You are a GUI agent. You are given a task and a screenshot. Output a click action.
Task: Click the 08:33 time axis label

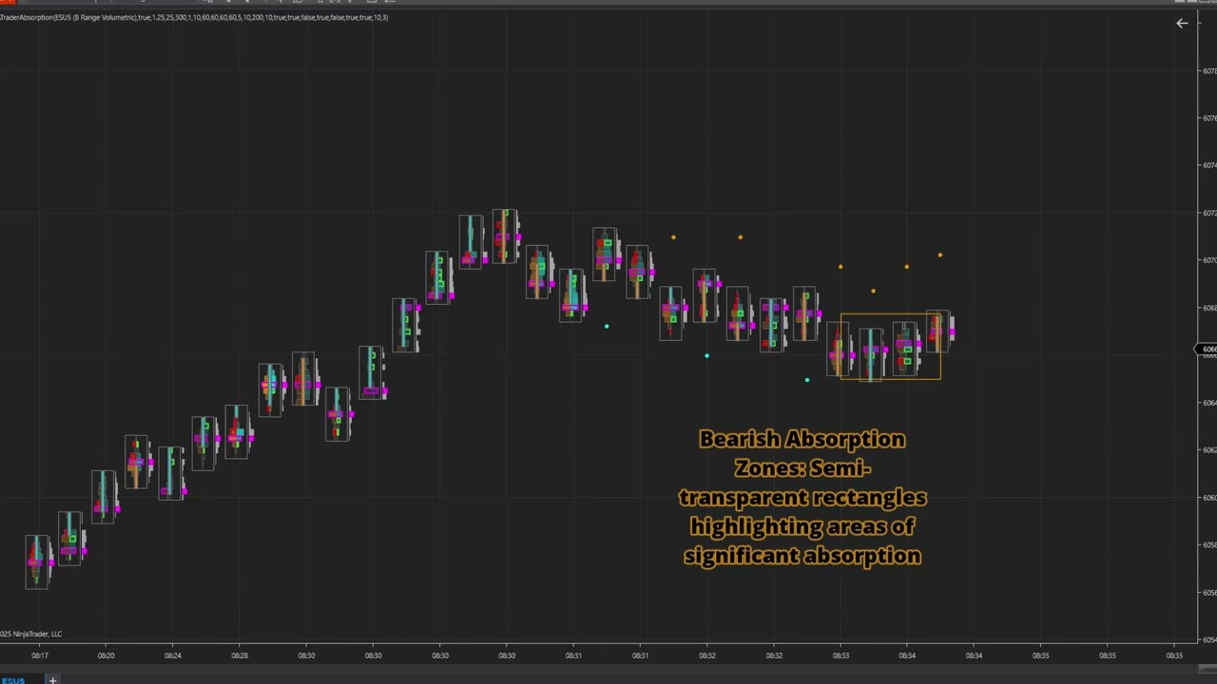click(x=840, y=655)
